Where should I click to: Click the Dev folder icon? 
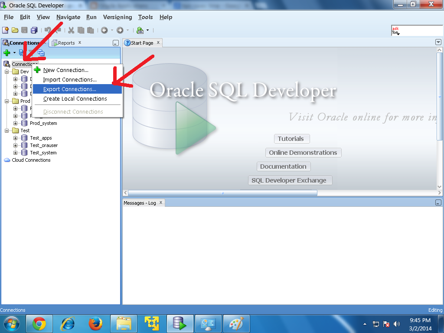(16, 72)
